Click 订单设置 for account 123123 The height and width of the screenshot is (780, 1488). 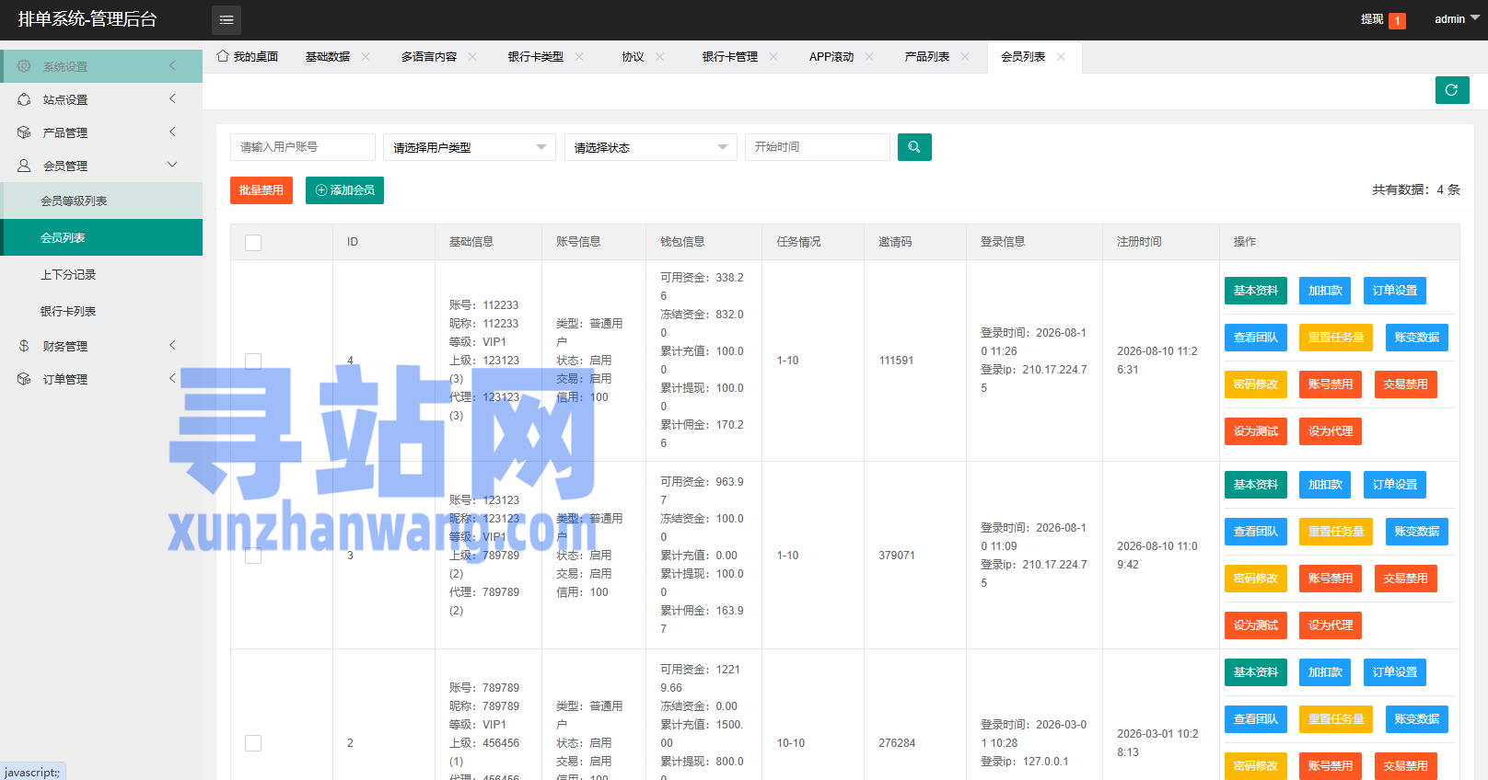point(1395,485)
